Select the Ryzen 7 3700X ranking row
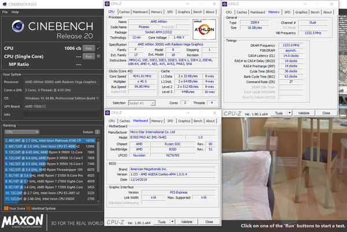This screenshot has width=347, height=232. (x=50, y=175)
